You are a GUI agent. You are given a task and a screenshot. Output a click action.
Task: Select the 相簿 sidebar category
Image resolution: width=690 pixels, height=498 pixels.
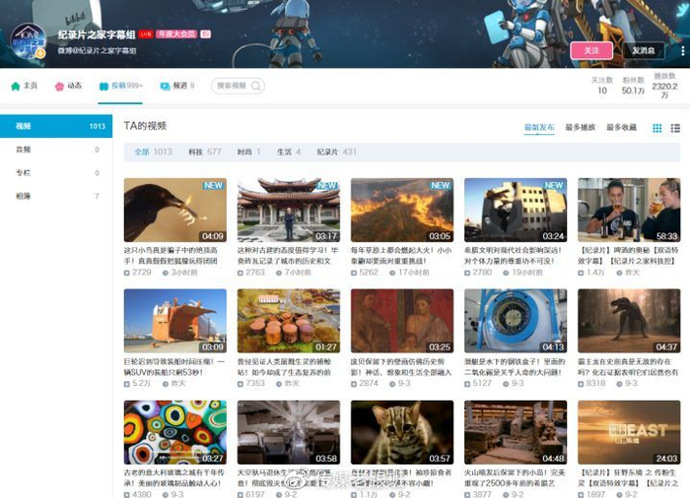point(24,196)
